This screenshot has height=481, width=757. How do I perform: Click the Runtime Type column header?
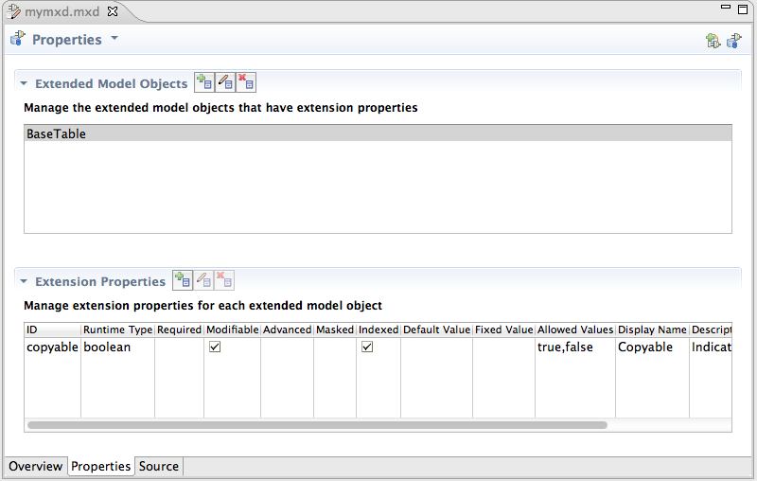tap(117, 330)
